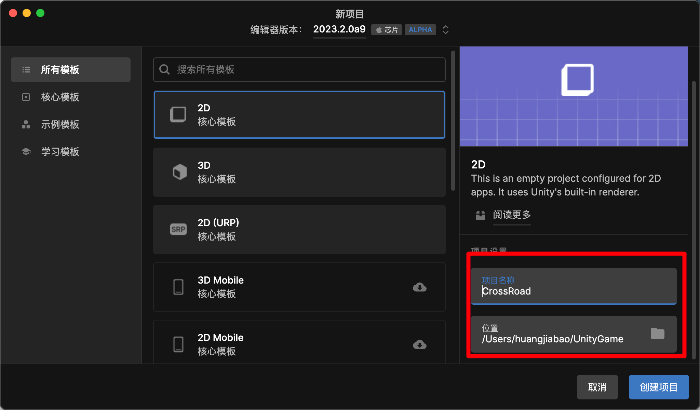Click the editor version 2023.2.0a9

tap(339, 29)
